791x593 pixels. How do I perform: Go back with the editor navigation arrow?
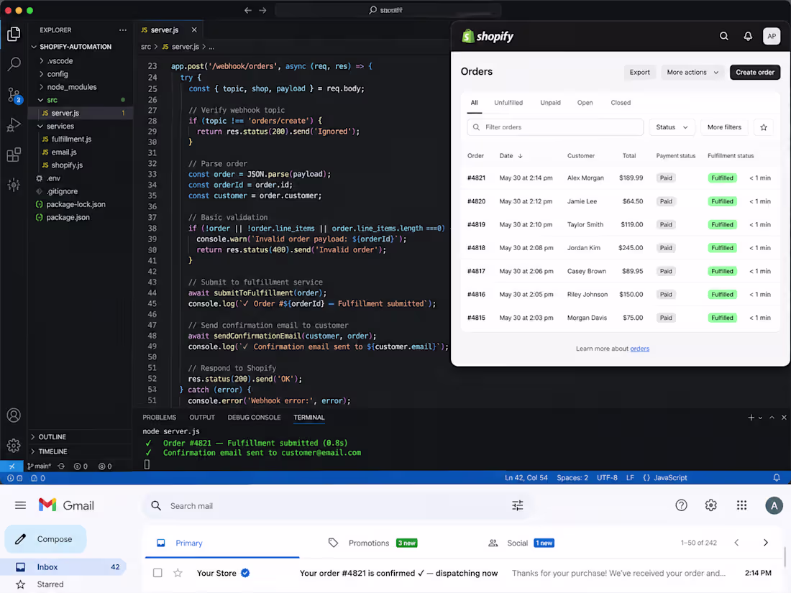247,10
